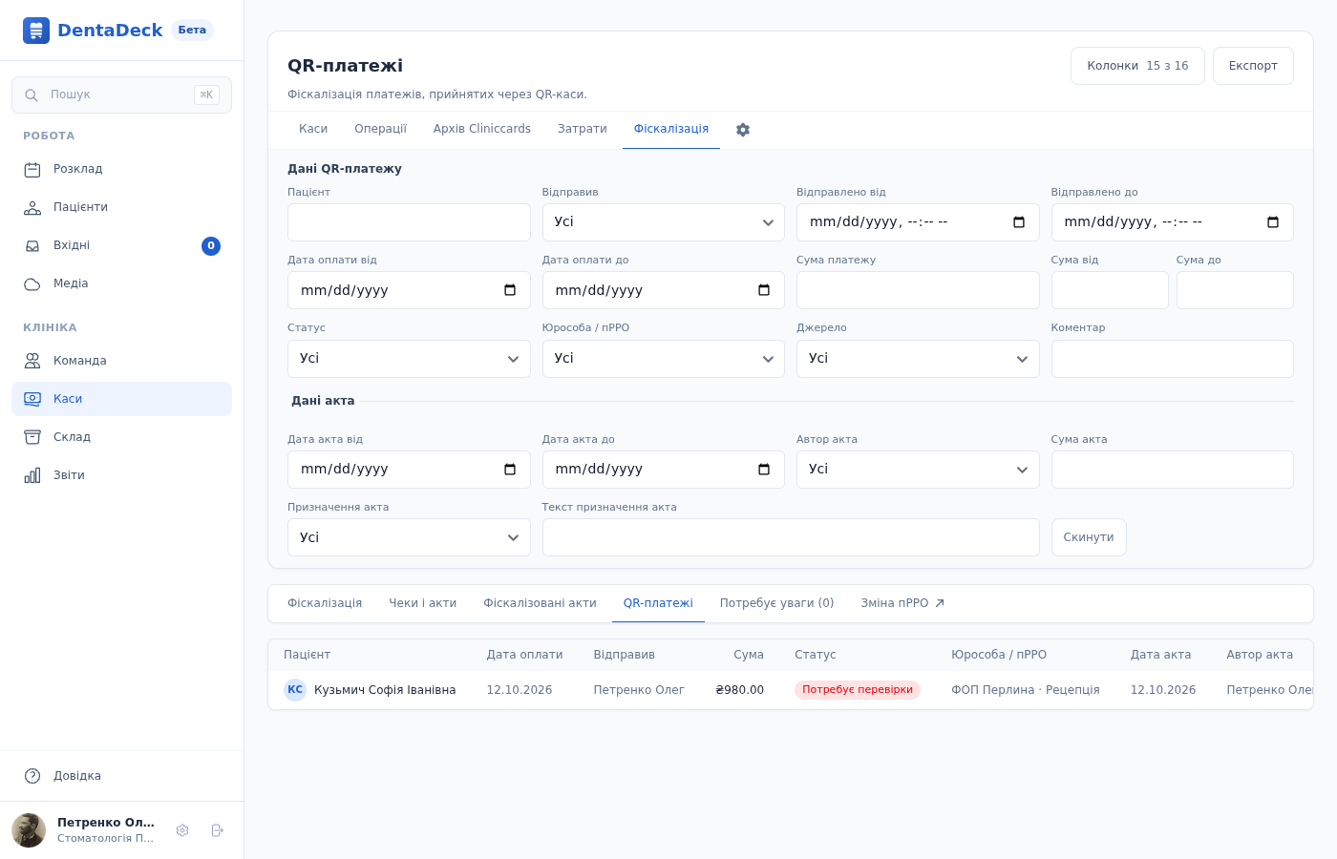Image resolution: width=1337 pixels, height=859 pixels.
Task: Open the Фіскалізовані акти tab
Action: [540, 603]
